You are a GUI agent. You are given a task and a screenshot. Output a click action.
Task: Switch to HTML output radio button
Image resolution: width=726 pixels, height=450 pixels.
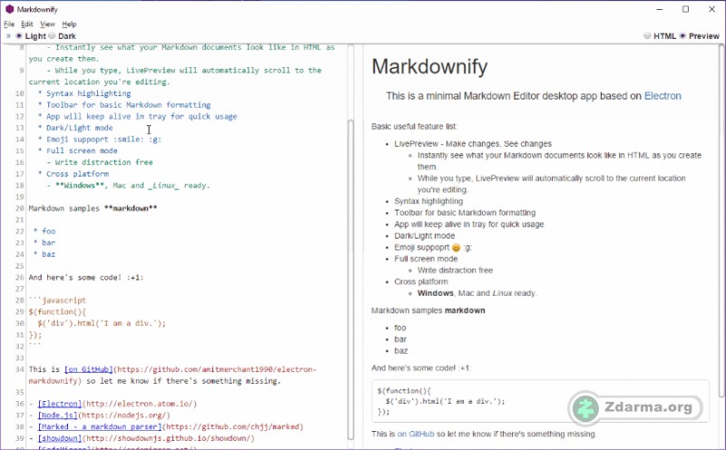click(x=647, y=35)
